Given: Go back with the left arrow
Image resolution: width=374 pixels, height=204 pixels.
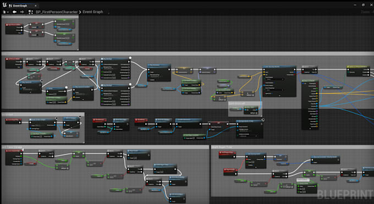Looking at the screenshot, I should (x=14, y=12).
